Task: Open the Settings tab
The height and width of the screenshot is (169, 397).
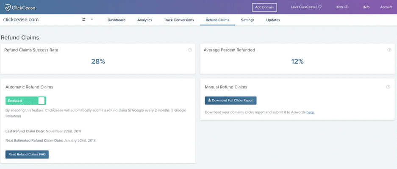Action: tap(248, 20)
